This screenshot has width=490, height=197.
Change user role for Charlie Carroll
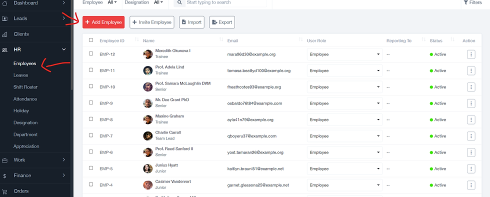344,136
